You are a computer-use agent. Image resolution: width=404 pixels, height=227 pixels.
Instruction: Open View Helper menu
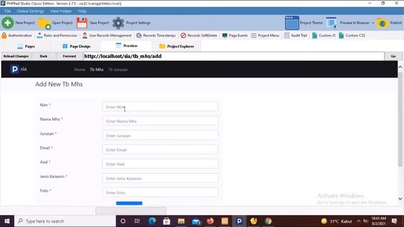[x=61, y=11]
